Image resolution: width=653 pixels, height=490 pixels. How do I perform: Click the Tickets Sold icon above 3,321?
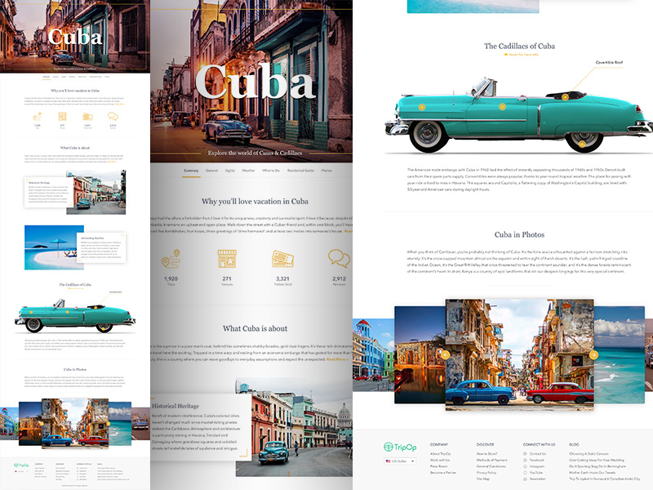(282, 259)
